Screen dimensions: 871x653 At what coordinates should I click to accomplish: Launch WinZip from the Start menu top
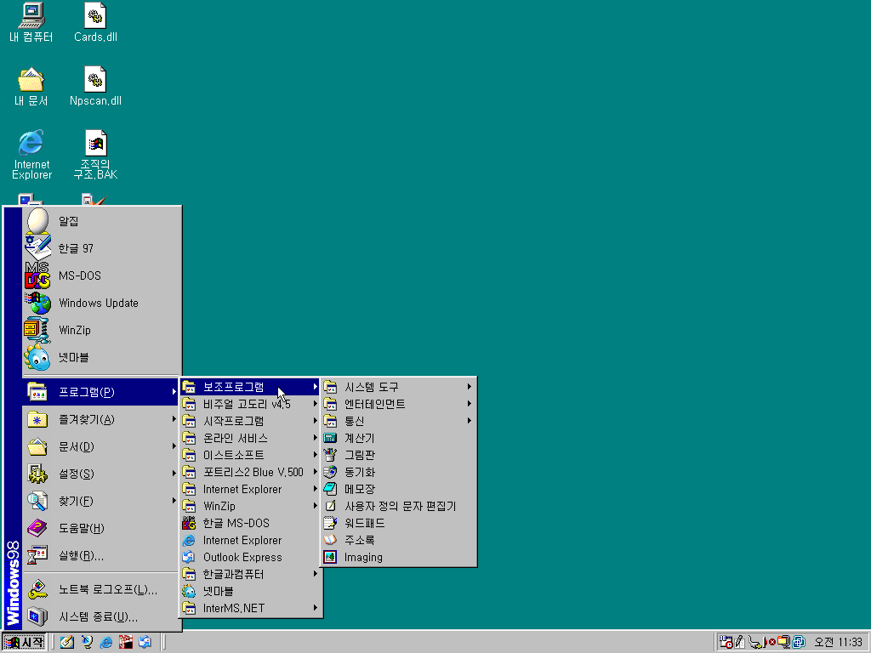102,330
